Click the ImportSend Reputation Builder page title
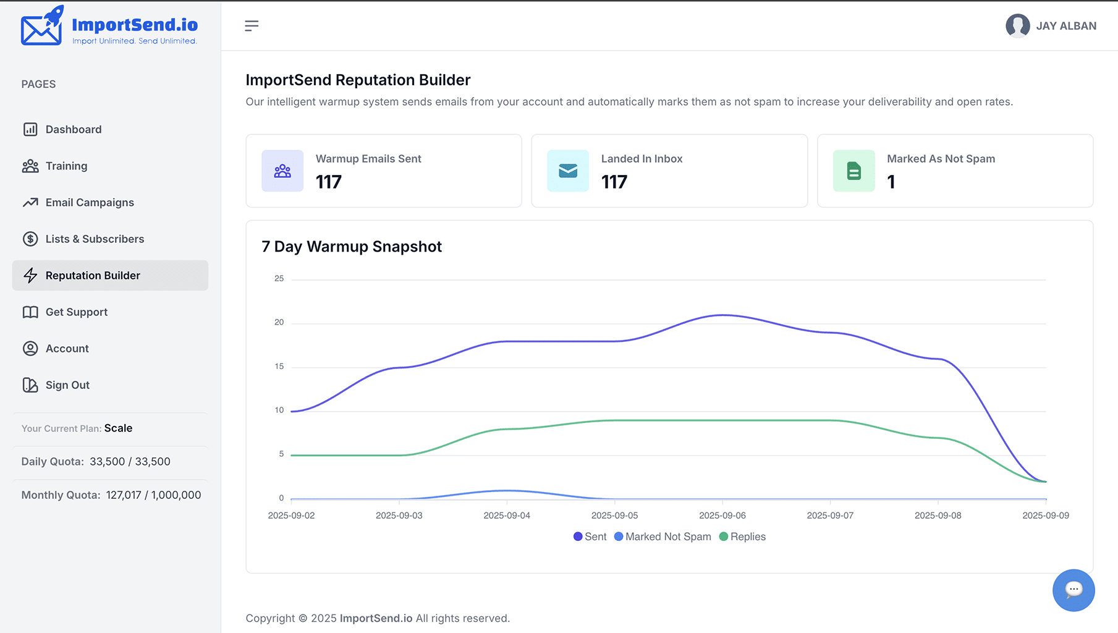Image resolution: width=1118 pixels, height=633 pixels. pyautogui.click(x=358, y=80)
